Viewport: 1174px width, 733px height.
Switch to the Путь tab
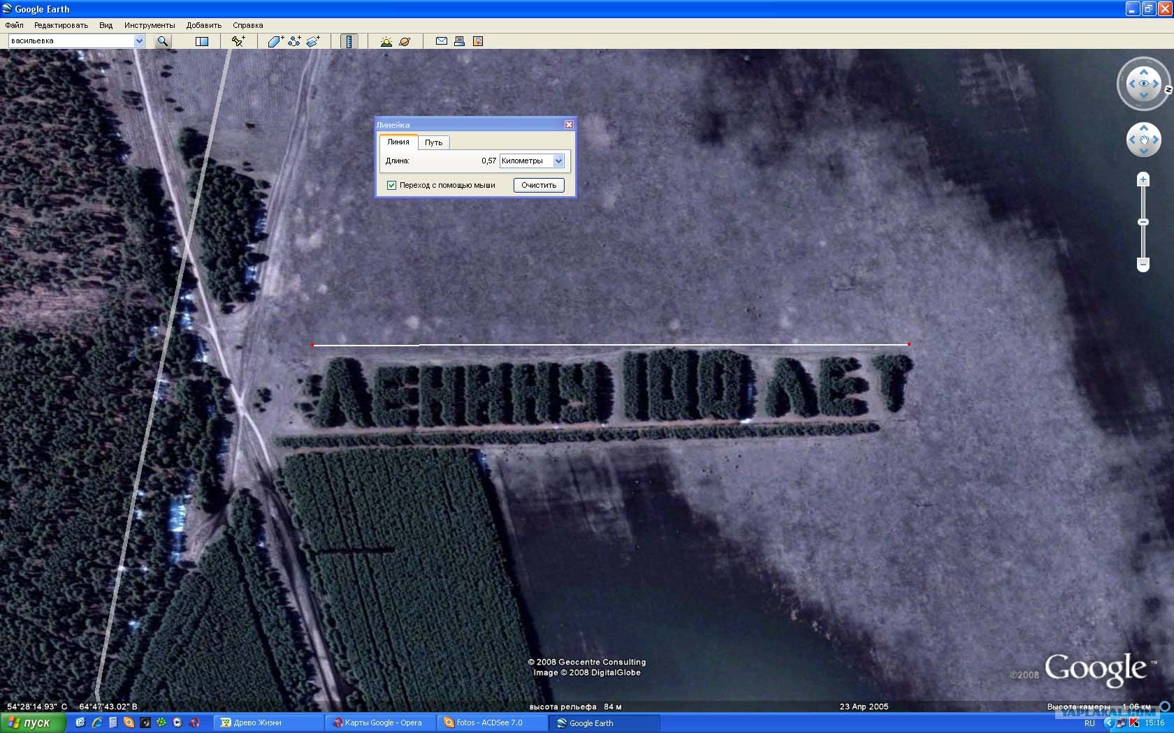pos(433,142)
